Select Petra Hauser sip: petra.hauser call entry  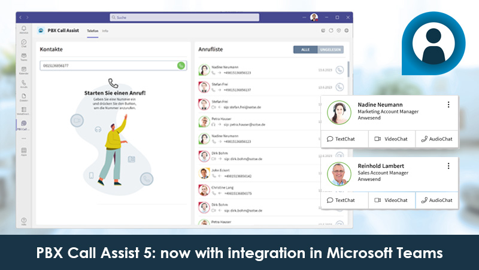click(x=258, y=122)
